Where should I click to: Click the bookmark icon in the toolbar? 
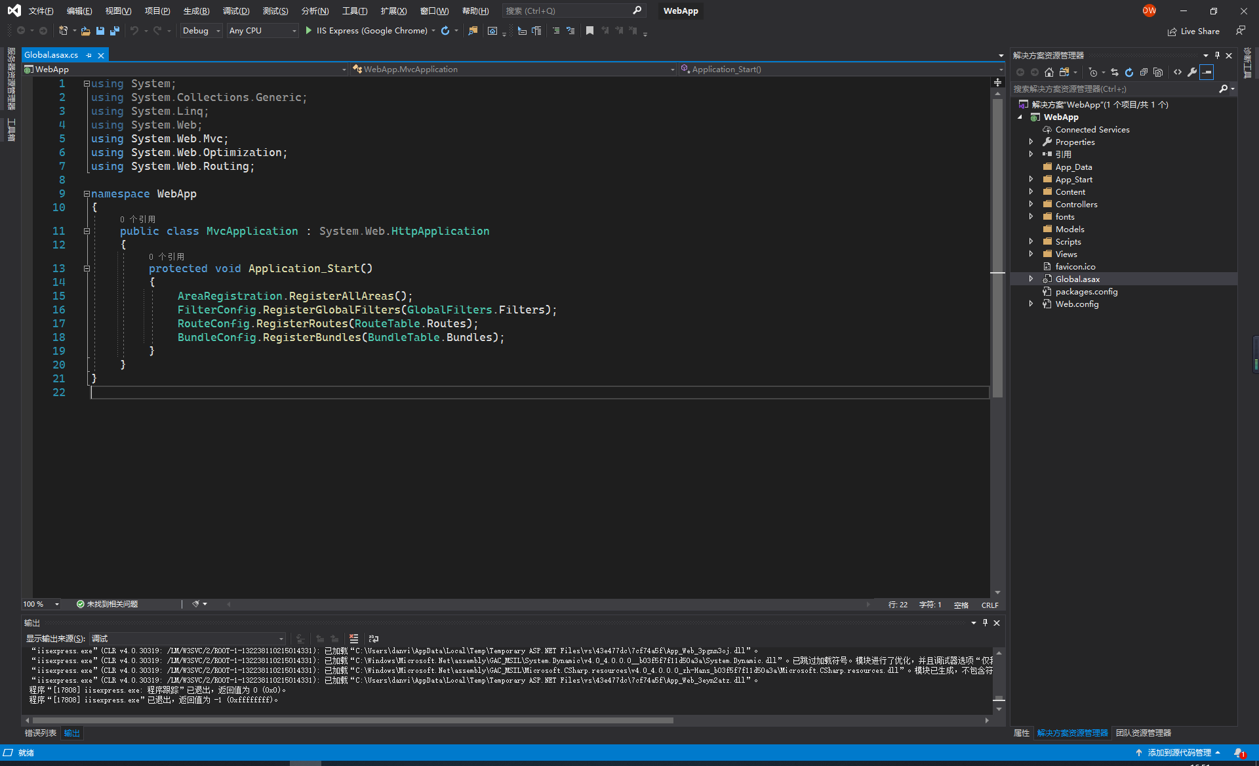(x=590, y=31)
